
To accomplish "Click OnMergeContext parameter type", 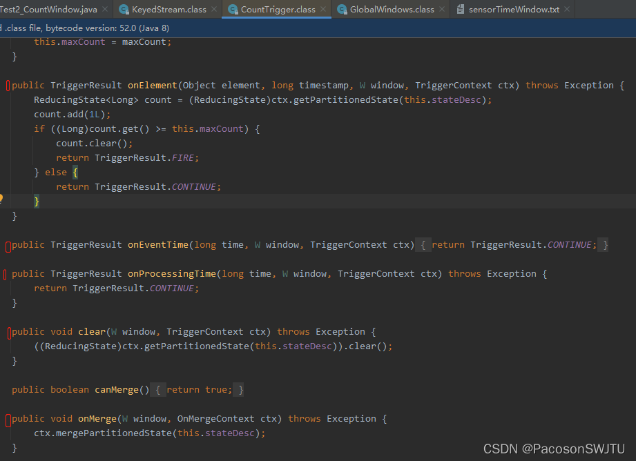I will (x=215, y=418).
